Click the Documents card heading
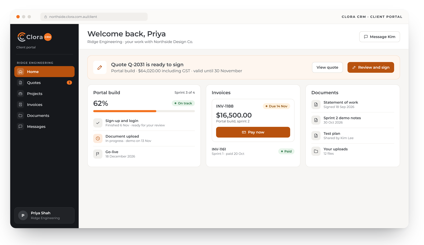This screenshot has height=245, width=424. click(325, 93)
